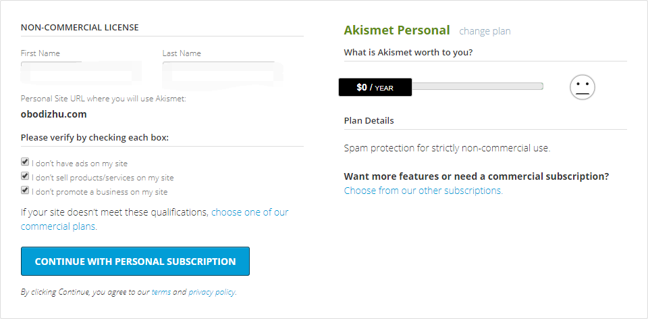Click the gray price slider track
The image size is (648, 319).
[477, 86]
